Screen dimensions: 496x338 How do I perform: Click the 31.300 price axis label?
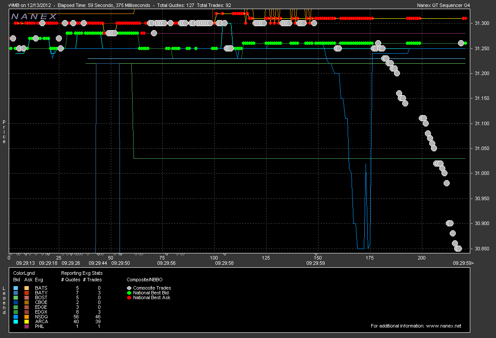(482, 23)
